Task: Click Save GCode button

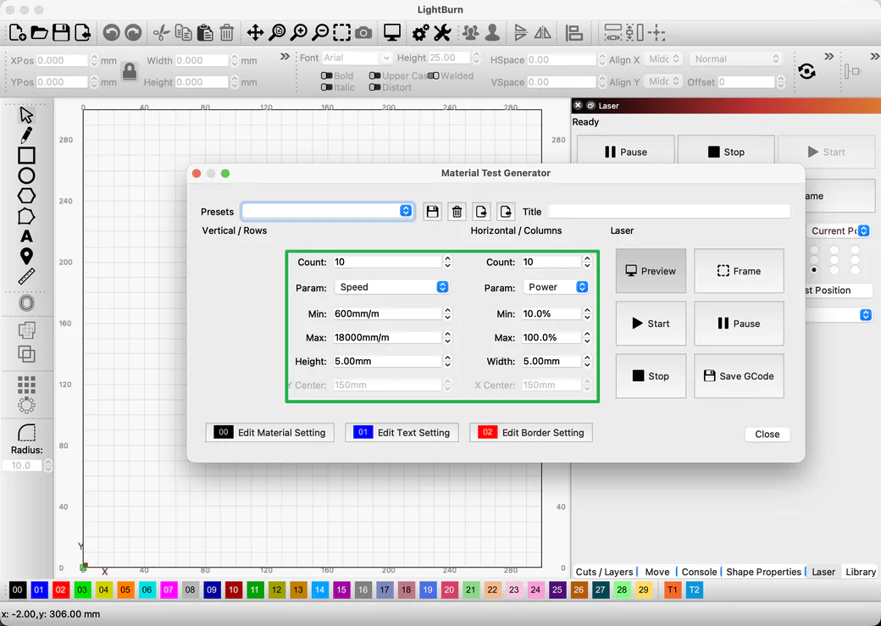Action: click(x=739, y=376)
